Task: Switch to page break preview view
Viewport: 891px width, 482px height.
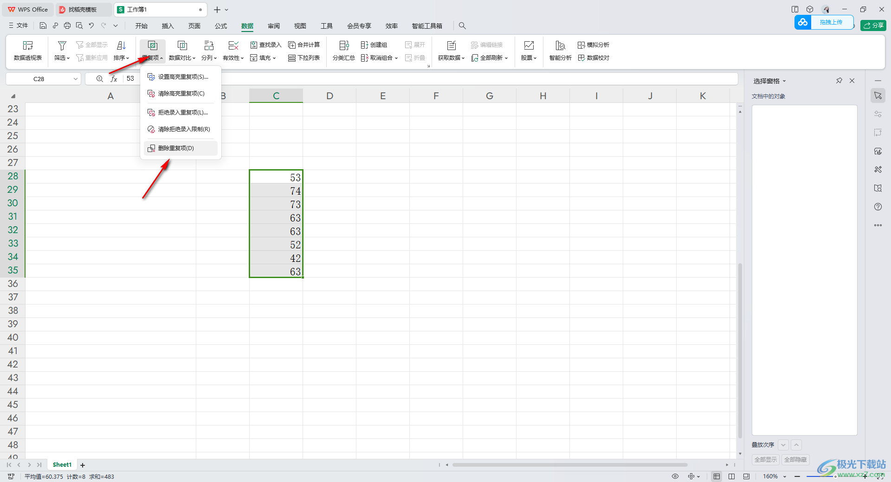Action: [746, 476]
